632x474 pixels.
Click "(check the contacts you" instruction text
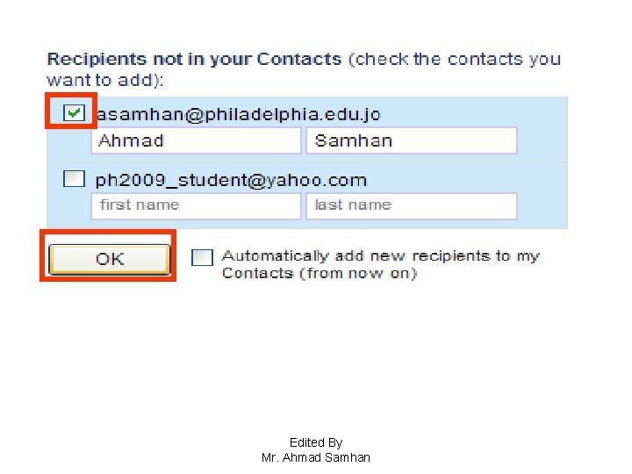(454, 60)
